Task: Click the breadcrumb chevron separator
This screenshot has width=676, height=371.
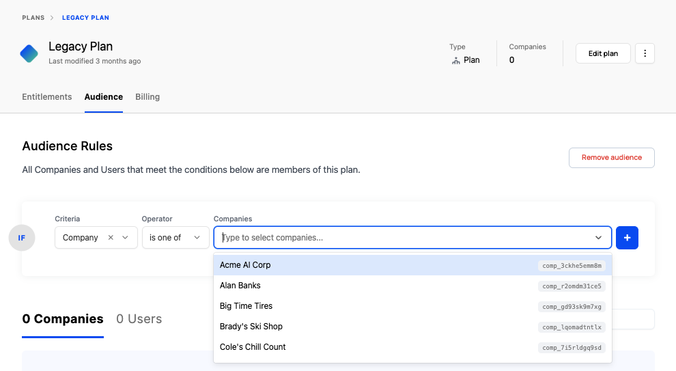Action: click(x=53, y=18)
